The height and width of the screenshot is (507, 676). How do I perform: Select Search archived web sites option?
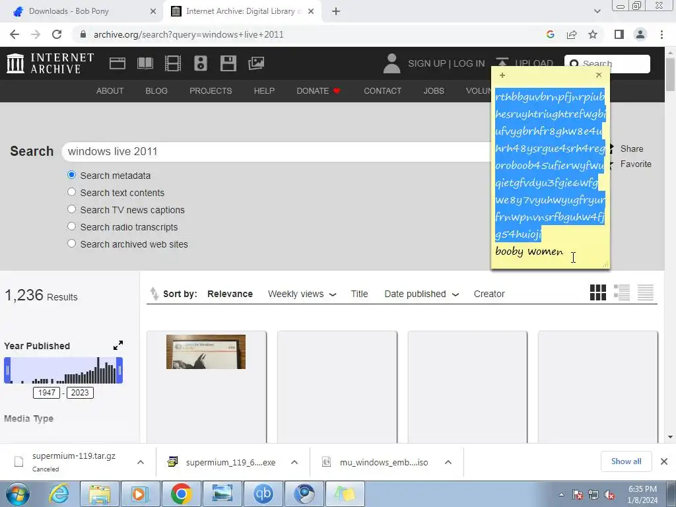71,244
